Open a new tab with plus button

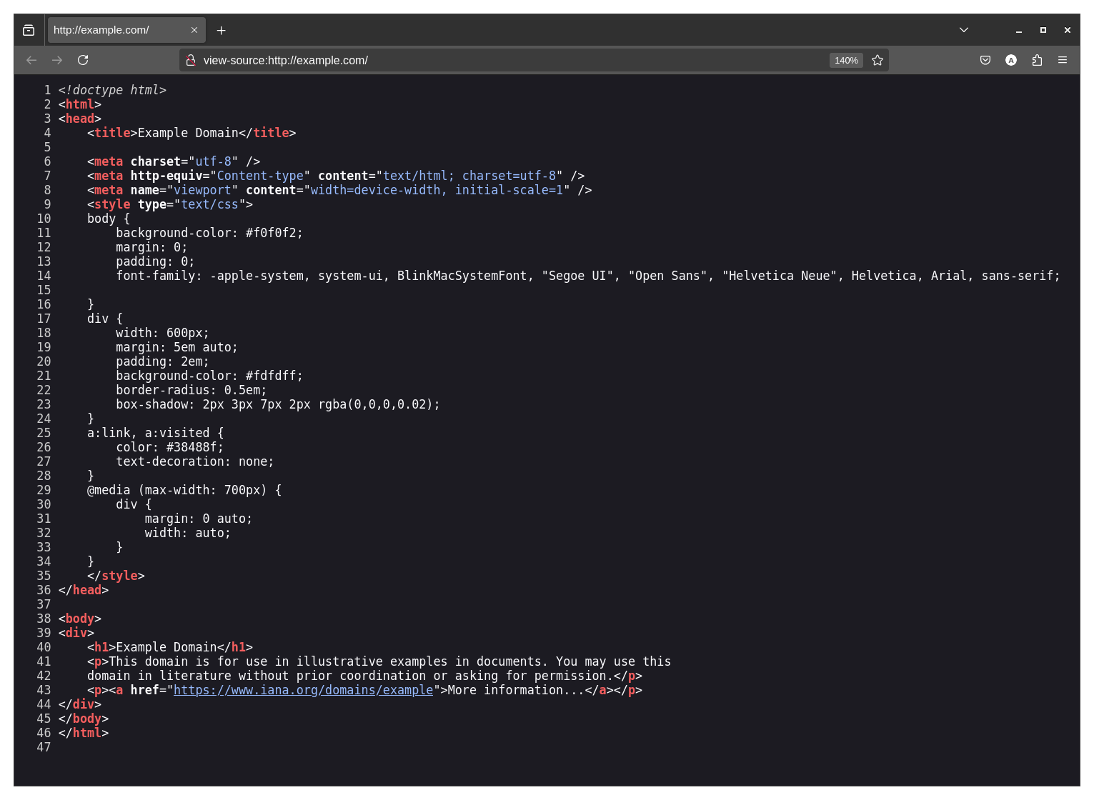pyautogui.click(x=222, y=30)
